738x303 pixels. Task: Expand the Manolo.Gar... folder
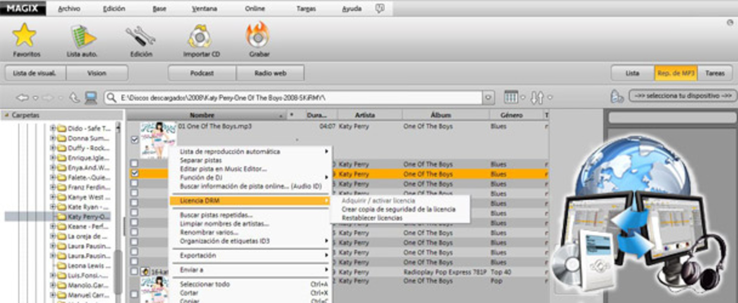point(53,285)
